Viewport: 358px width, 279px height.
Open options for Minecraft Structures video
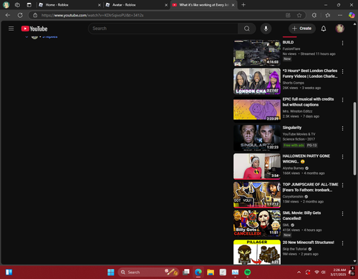(342, 243)
